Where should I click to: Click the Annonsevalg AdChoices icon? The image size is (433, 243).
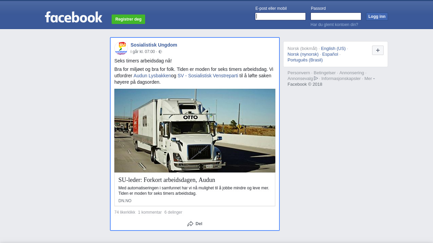[x=316, y=78]
